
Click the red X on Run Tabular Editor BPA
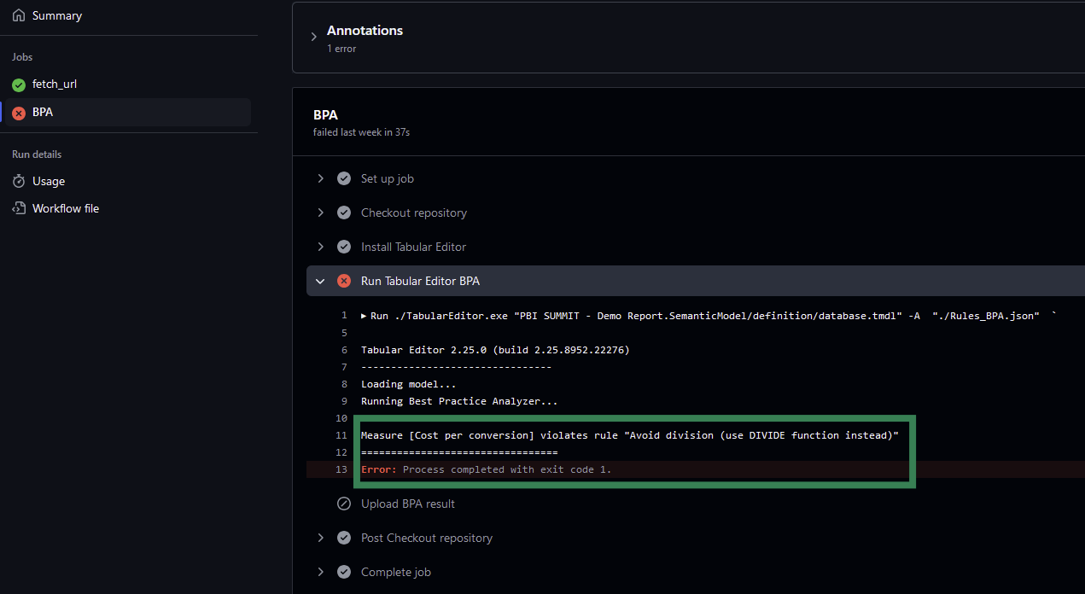pos(344,281)
